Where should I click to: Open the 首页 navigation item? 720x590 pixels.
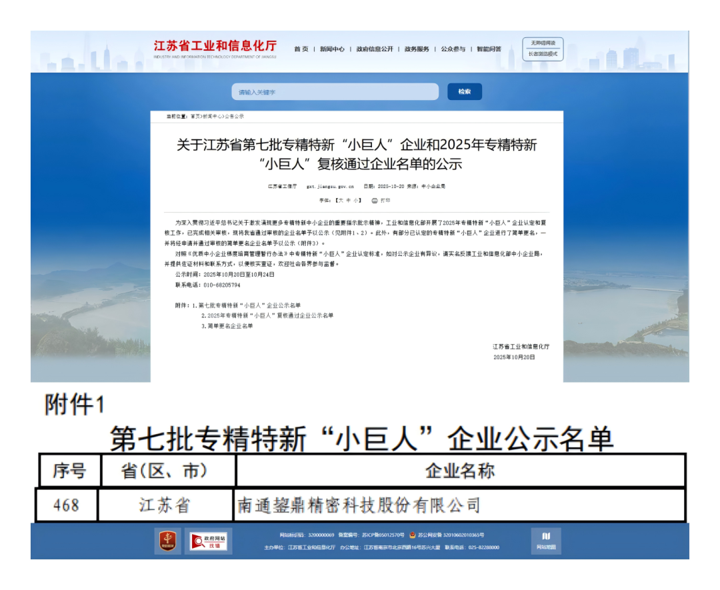pos(301,49)
